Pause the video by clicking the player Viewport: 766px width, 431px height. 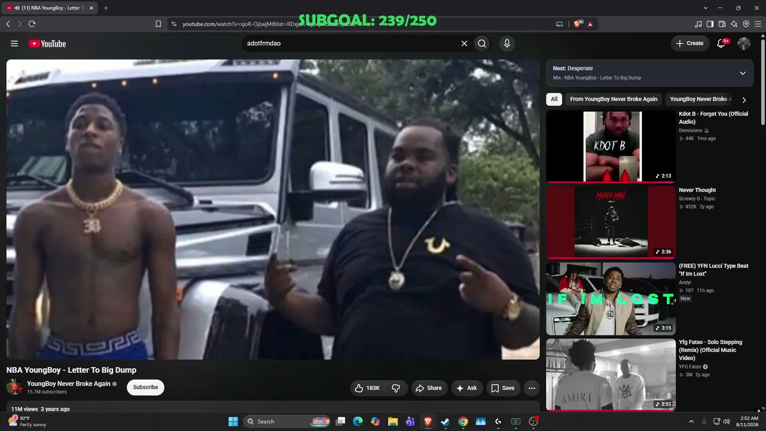click(x=273, y=210)
